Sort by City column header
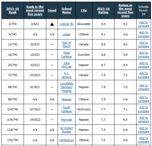This screenshot has height=146, width=152. (84, 10)
